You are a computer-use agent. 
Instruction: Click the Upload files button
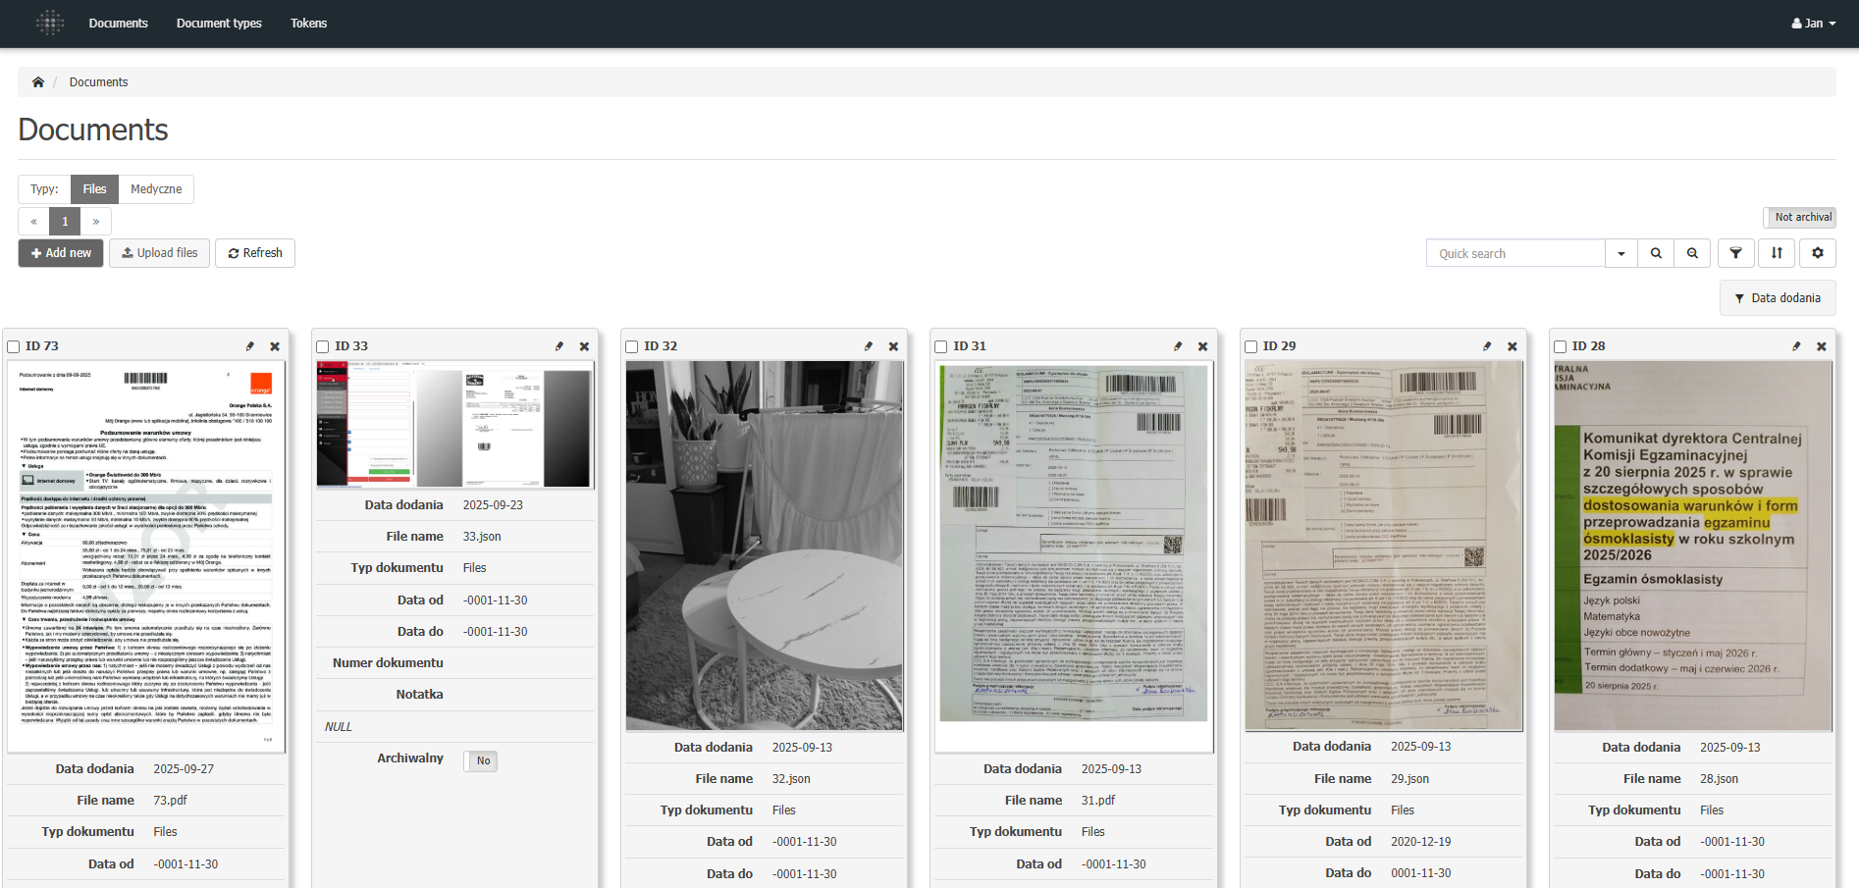pos(159,253)
